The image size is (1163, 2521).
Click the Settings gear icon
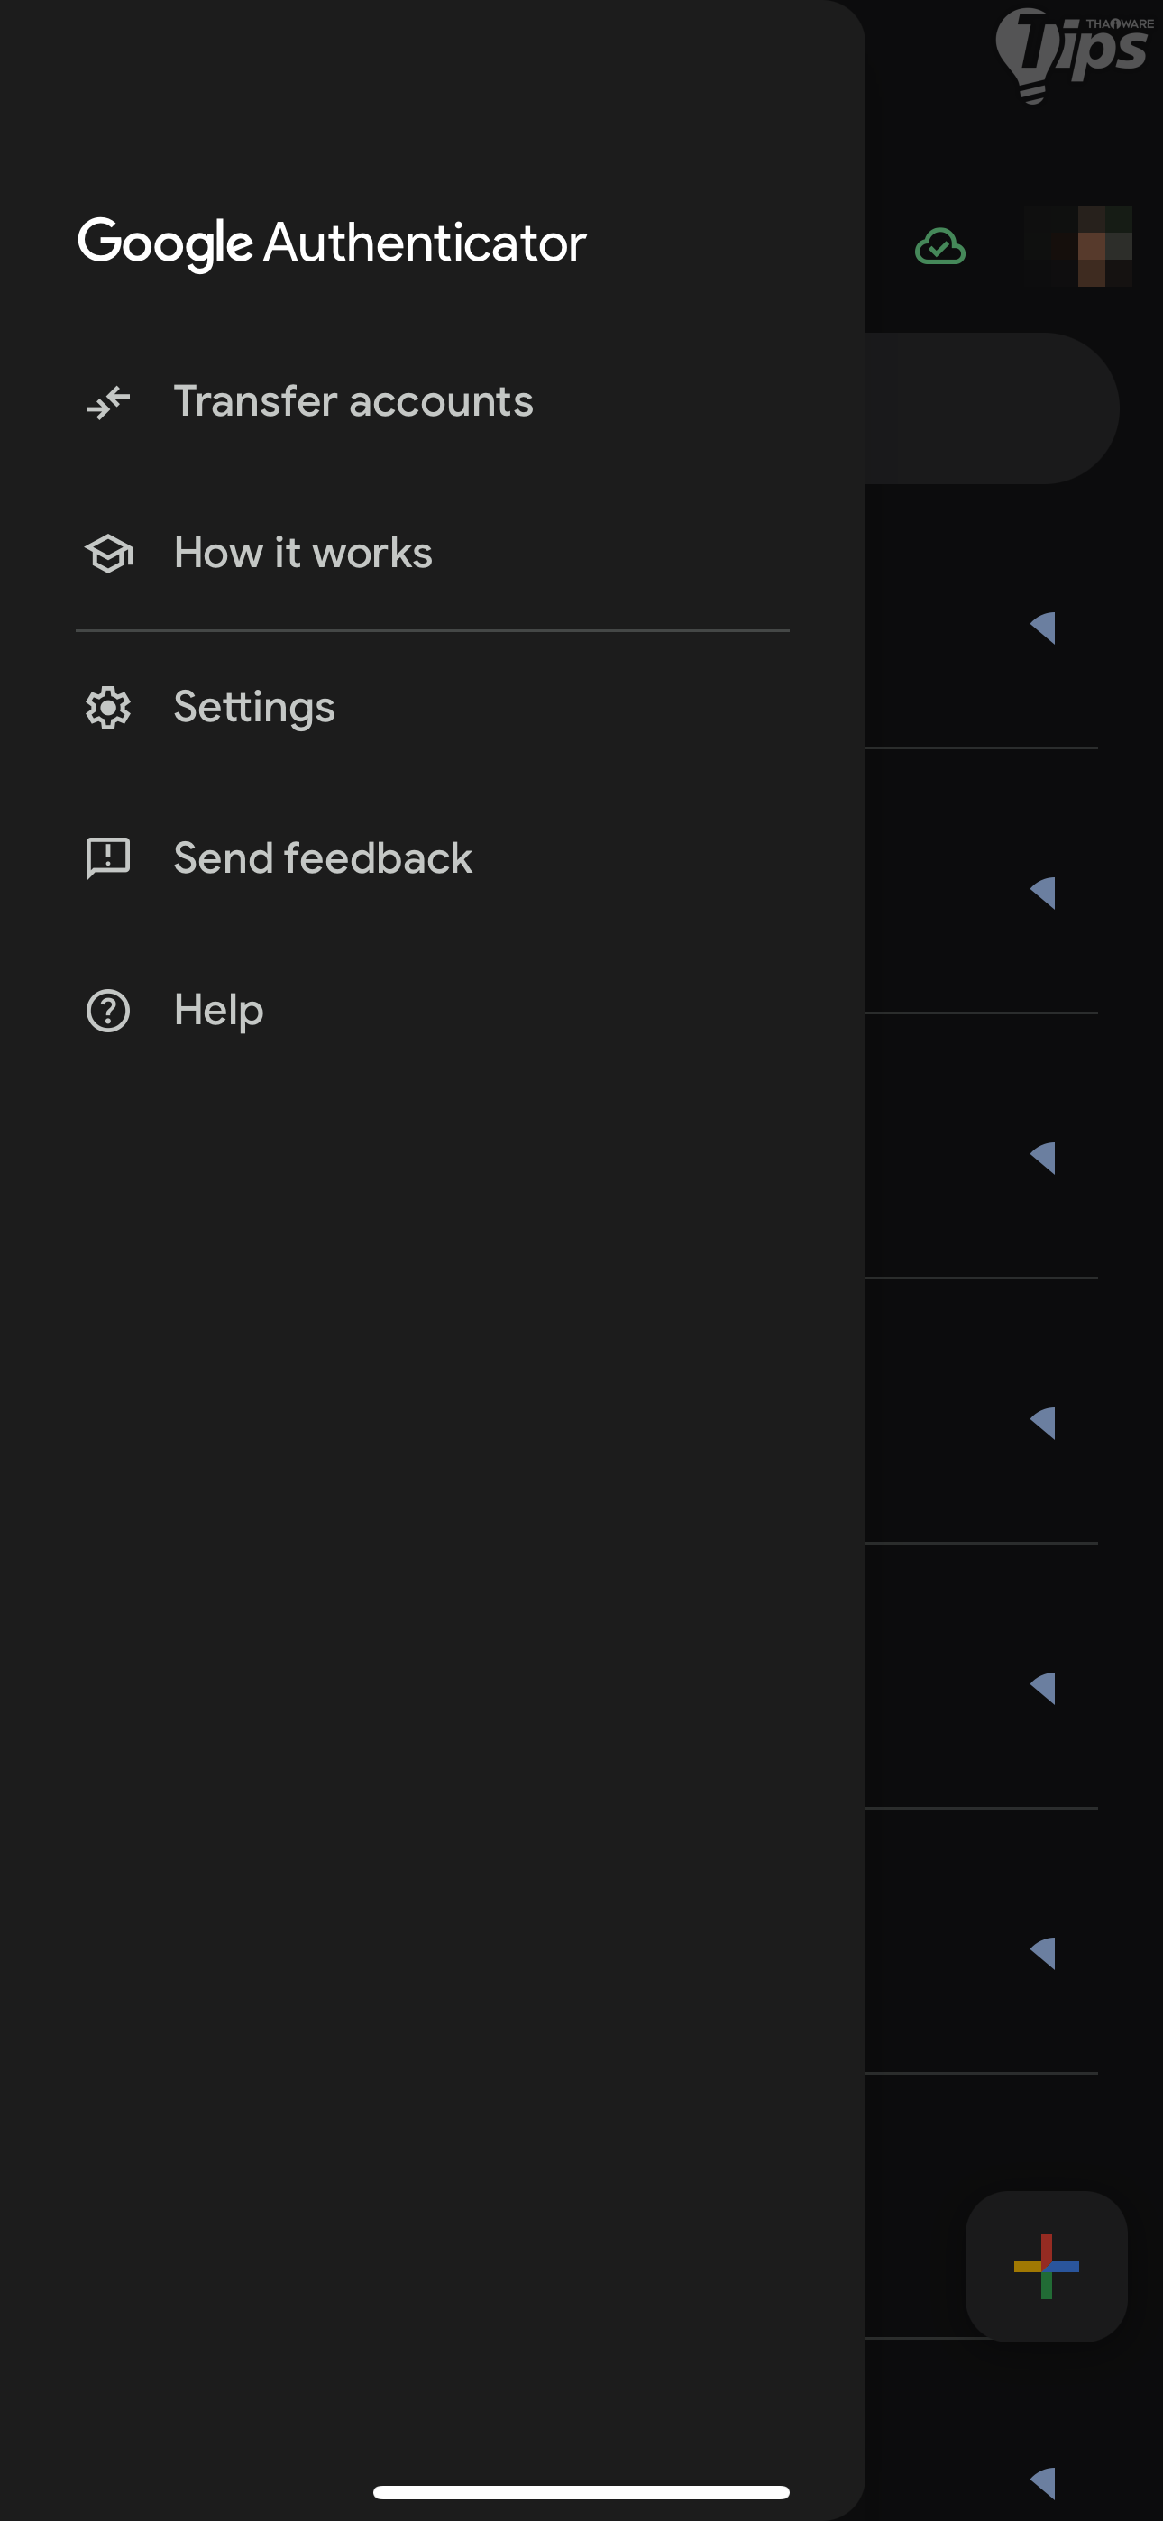(x=107, y=708)
